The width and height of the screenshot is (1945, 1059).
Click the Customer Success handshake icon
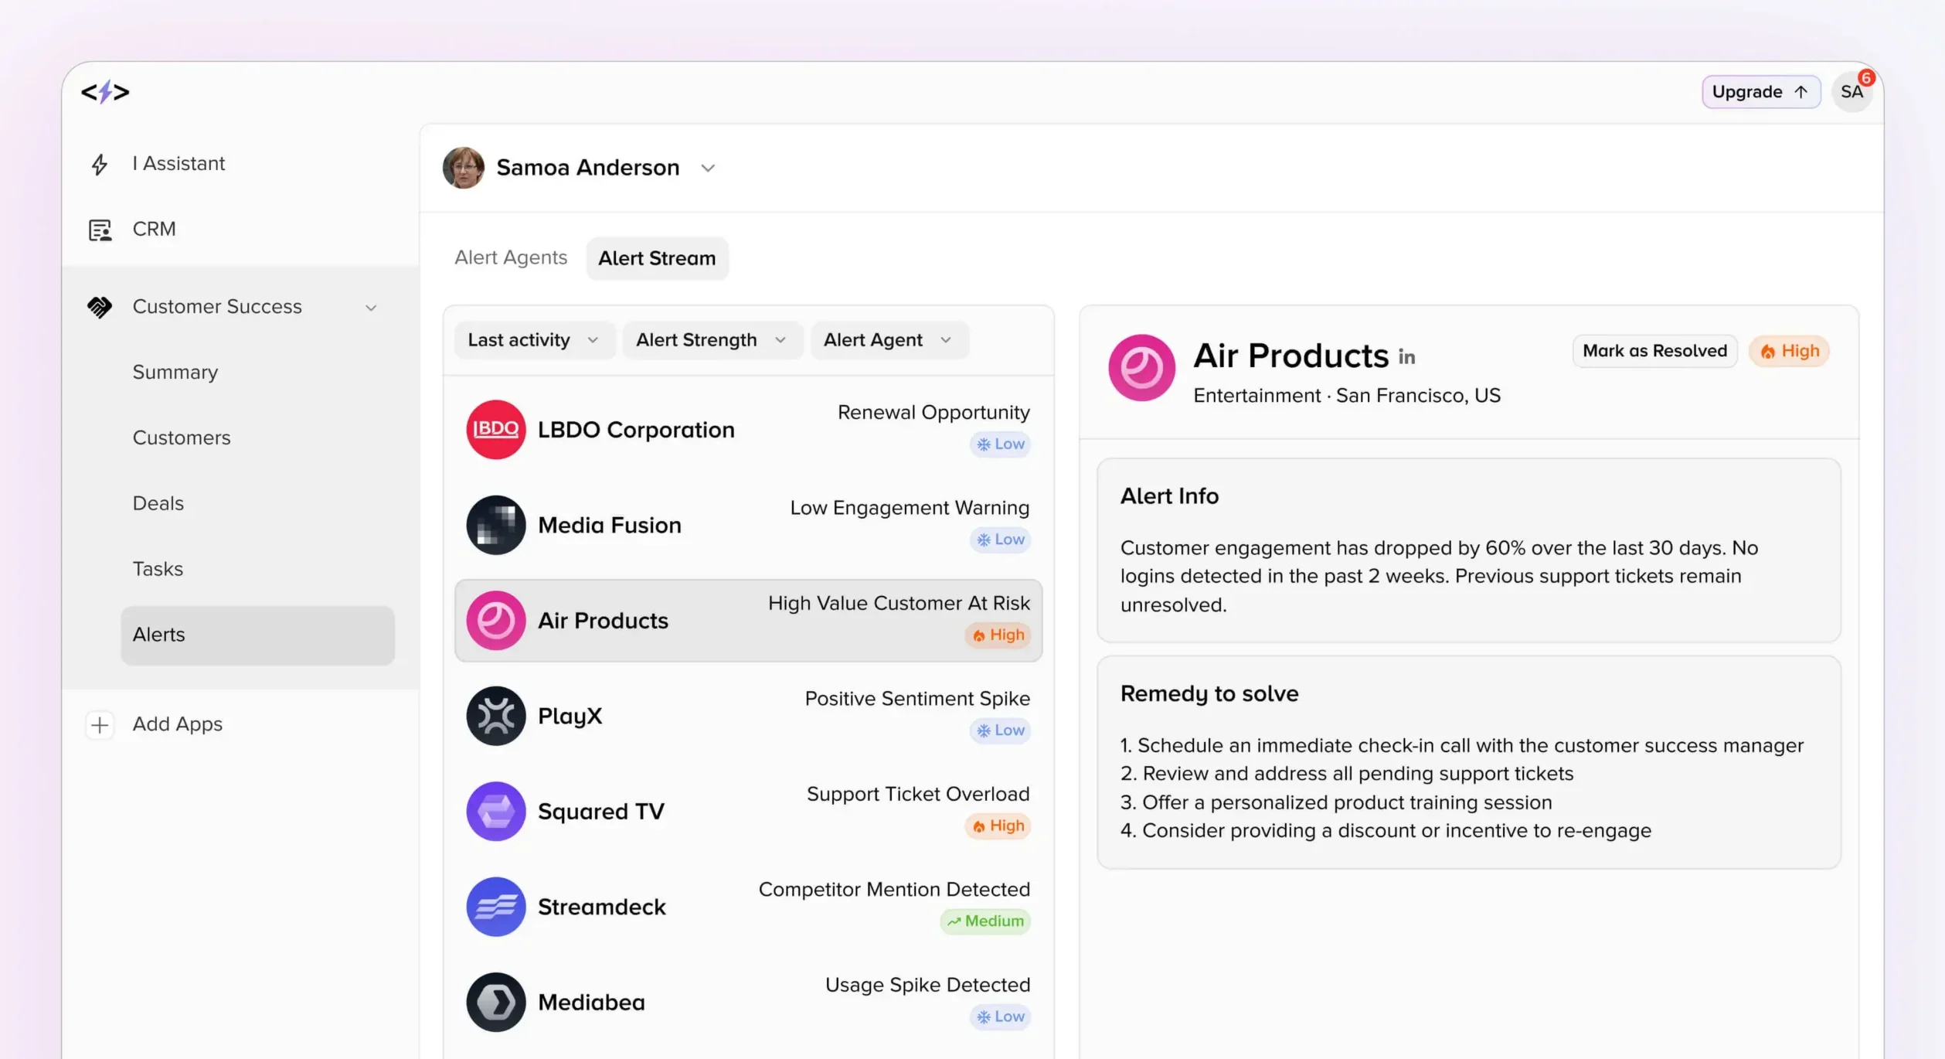tap(100, 307)
